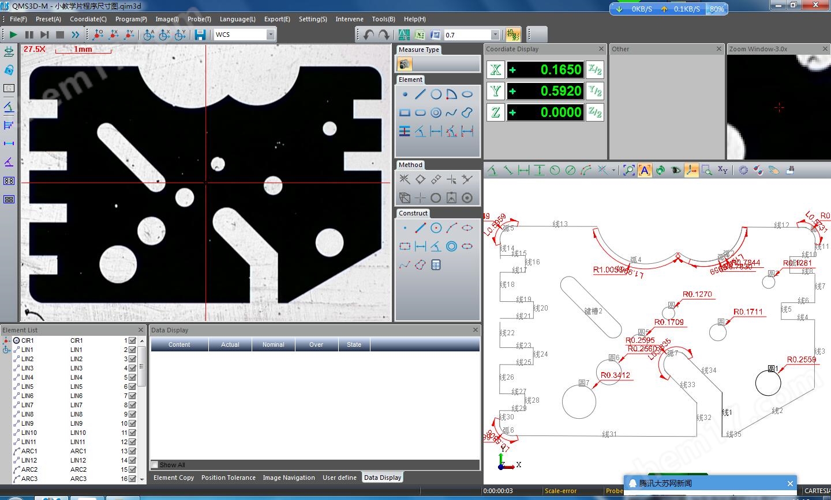Click the green Run program play button
Image resolution: width=831 pixels, height=500 pixels.
coord(13,35)
